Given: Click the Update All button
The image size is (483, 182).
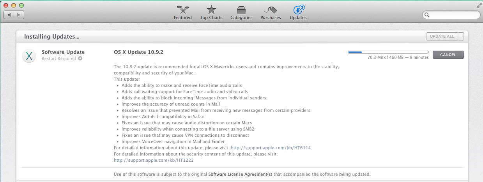Looking at the screenshot, I should click(442, 37).
